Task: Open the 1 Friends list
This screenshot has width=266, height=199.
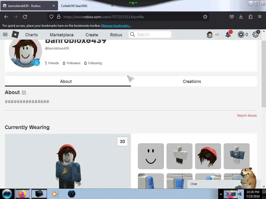Action: (x=52, y=63)
